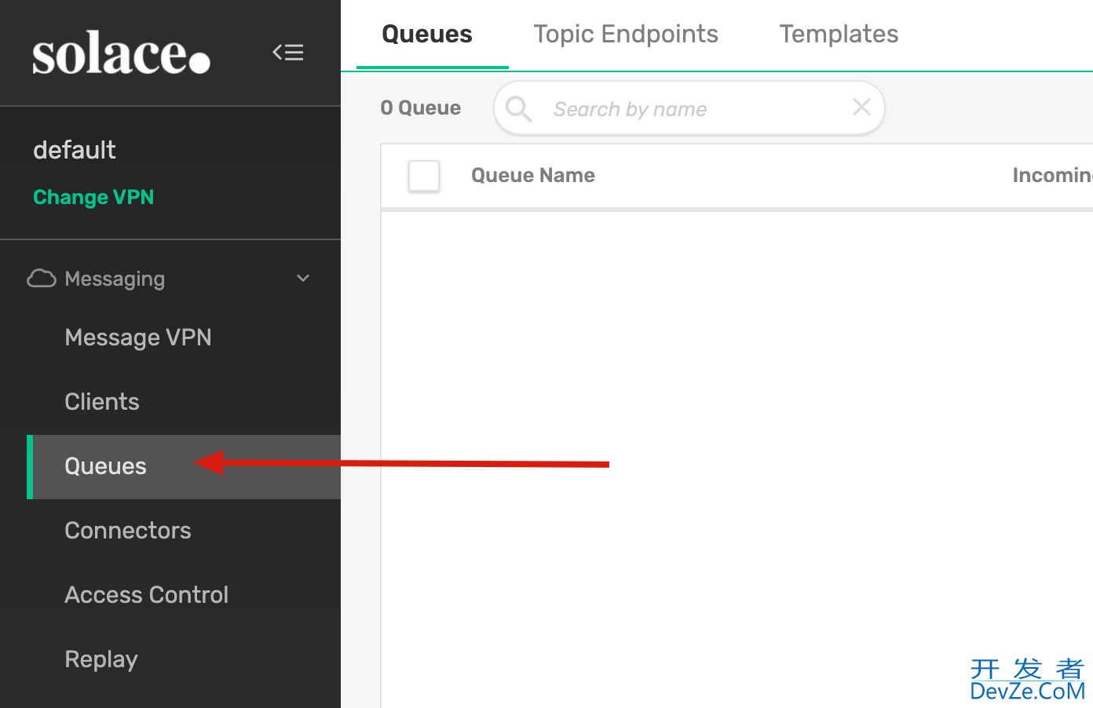Select Queues in the sidebar
The image size is (1093, 708).
click(x=184, y=466)
